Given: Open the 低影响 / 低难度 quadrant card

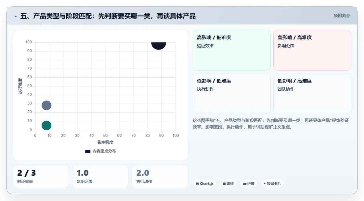Looking at the screenshot, I should tap(232, 94).
